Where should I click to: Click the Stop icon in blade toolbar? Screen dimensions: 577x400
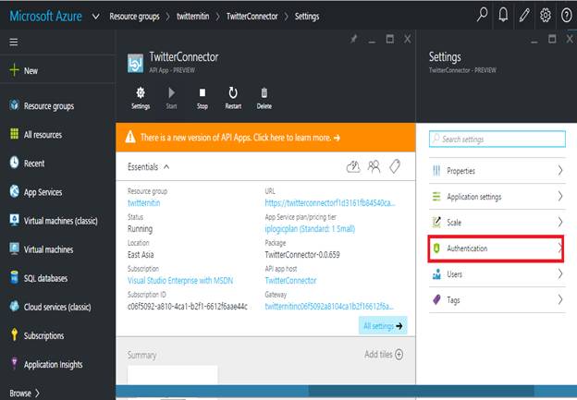click(x=203, y=92)
